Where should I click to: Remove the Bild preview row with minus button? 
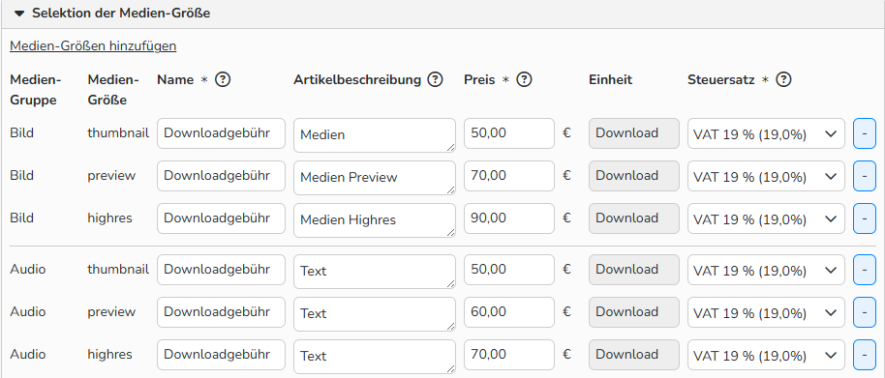(864, 176)
